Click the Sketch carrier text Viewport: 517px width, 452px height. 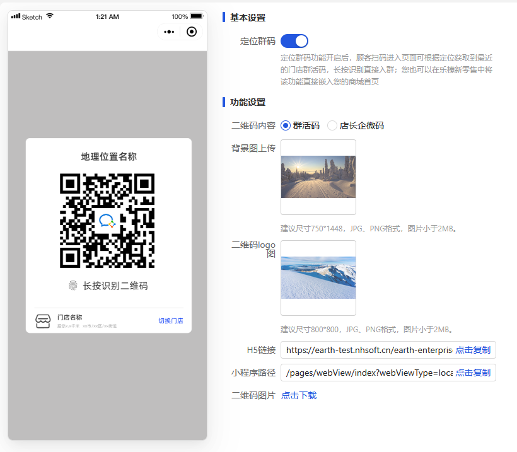[32, 17]
